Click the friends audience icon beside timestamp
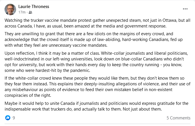Screen dimensions: 195x126 pyautogui.click(x=30, y=12)
